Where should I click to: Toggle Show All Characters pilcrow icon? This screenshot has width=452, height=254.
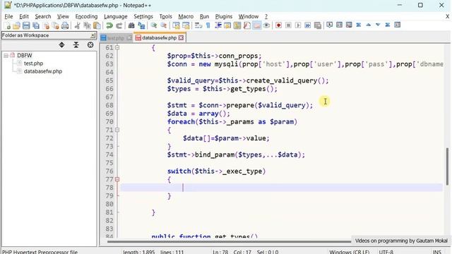(x=208, y=25)
